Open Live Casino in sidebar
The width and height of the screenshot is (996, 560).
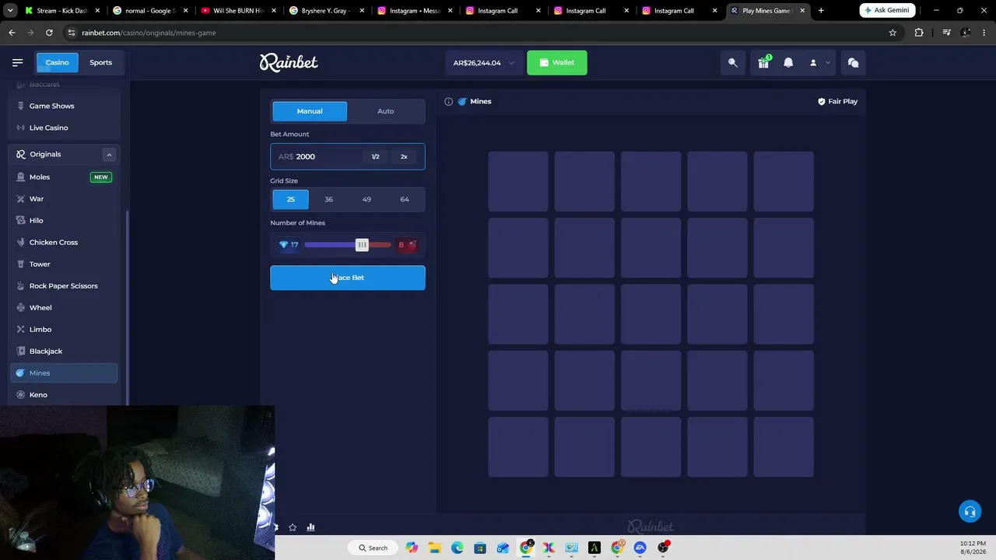point(65,128)
